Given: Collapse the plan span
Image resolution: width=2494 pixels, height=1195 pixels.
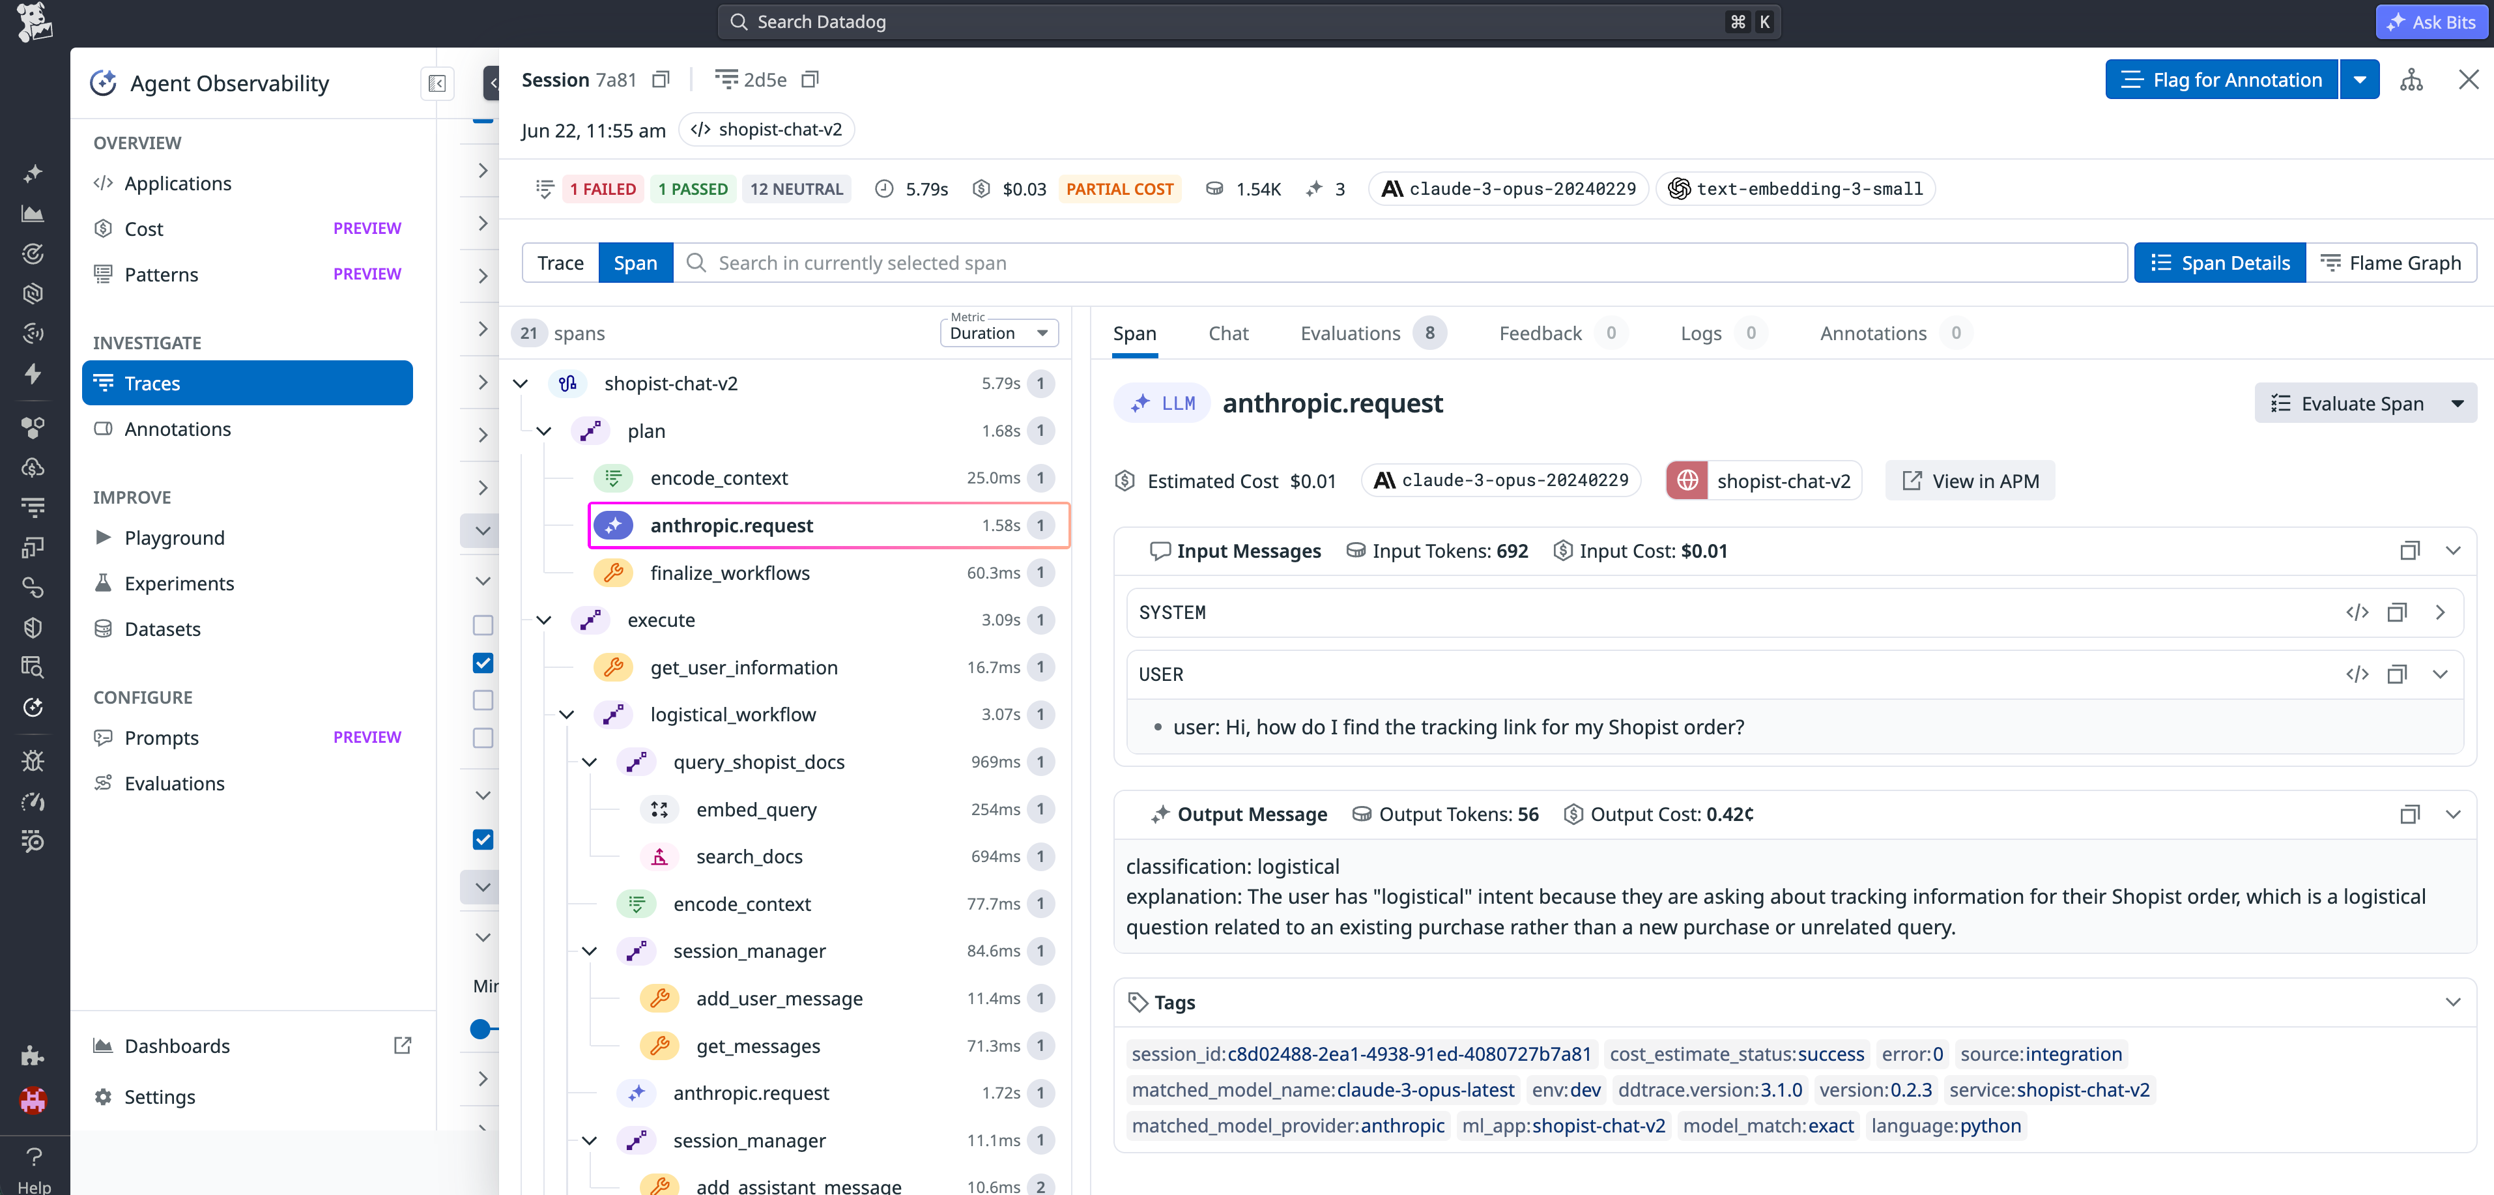Looking at the screenshot, I should tap(543, 431).
